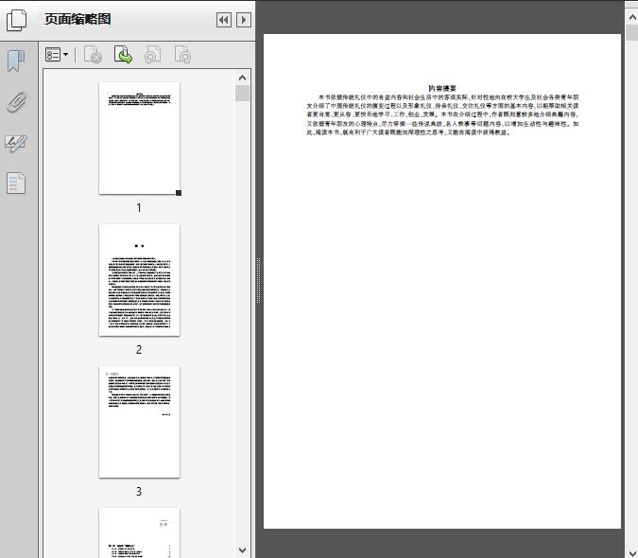Collapse the thumbnails panel with double arrow
The image size is (638, 558).
(x=223, y=20)
